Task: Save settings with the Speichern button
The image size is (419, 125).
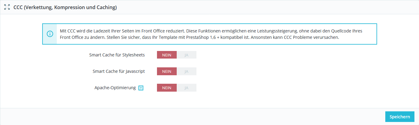Action: click(x=400, y=117)
